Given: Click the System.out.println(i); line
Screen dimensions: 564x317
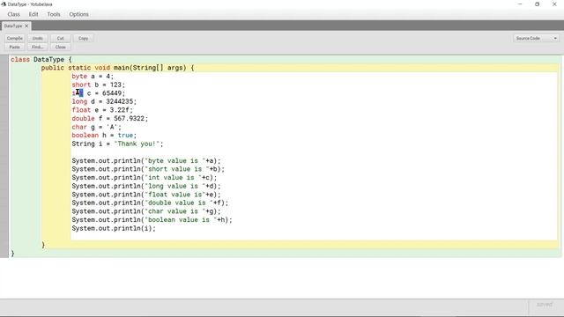Looking at the screenshot, I should (x=114, y=228).
